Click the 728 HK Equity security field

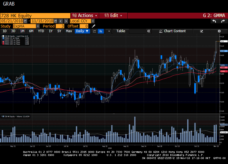pyautogui.click(x=35, y=16)
